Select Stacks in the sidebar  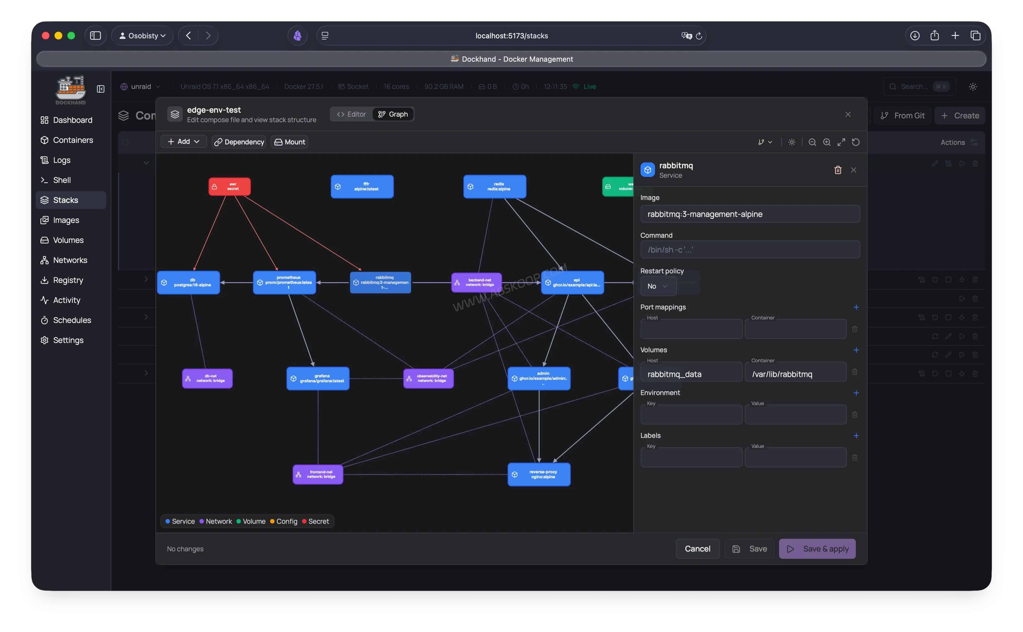pos(71,200)
